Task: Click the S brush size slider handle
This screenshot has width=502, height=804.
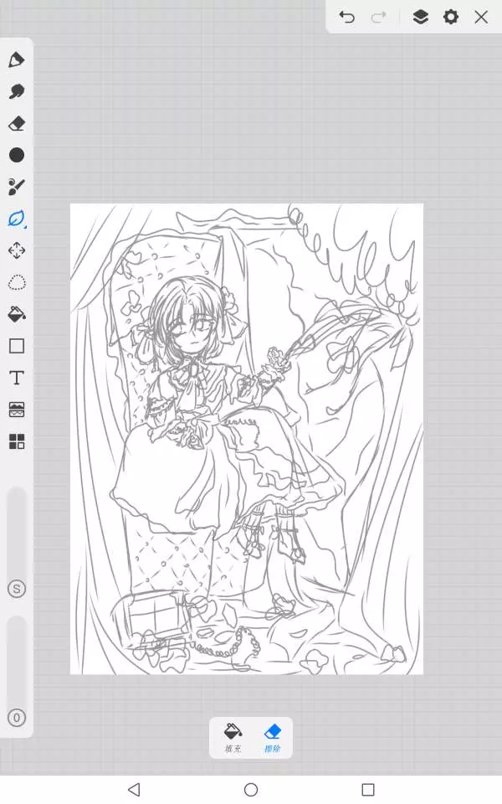Action: [x=16, y=589]
